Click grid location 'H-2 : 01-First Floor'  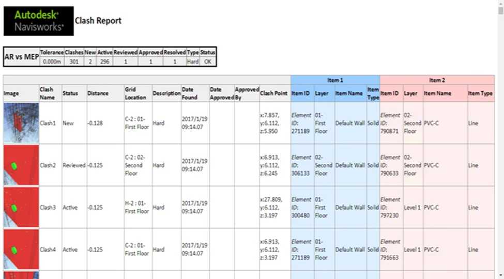coord(137,207)
